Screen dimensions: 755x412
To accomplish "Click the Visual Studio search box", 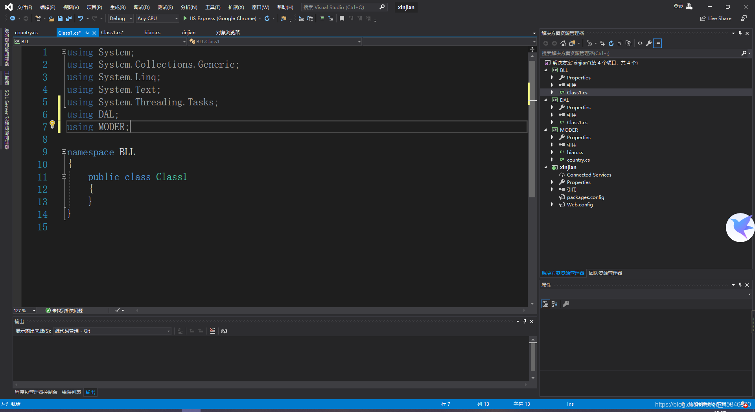I will click(344, 7).
